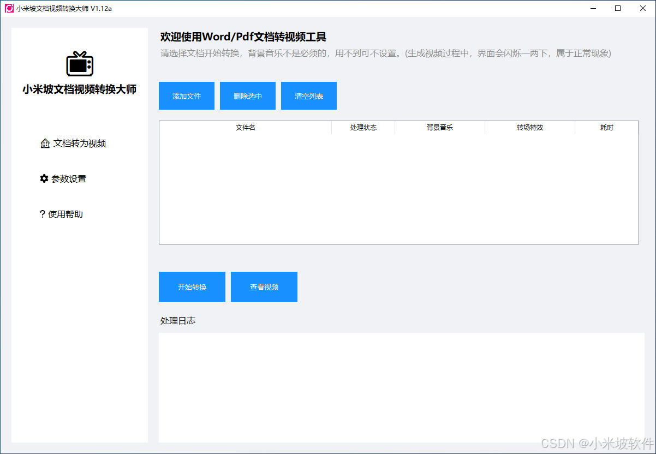656x454 pixels.
Task: Open the 参数设置 sidebar menu item
Action: [63, 178]
